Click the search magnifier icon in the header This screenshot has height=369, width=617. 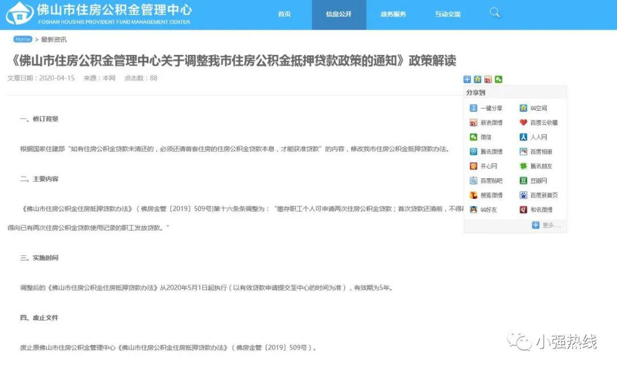[x=495, y=13]
